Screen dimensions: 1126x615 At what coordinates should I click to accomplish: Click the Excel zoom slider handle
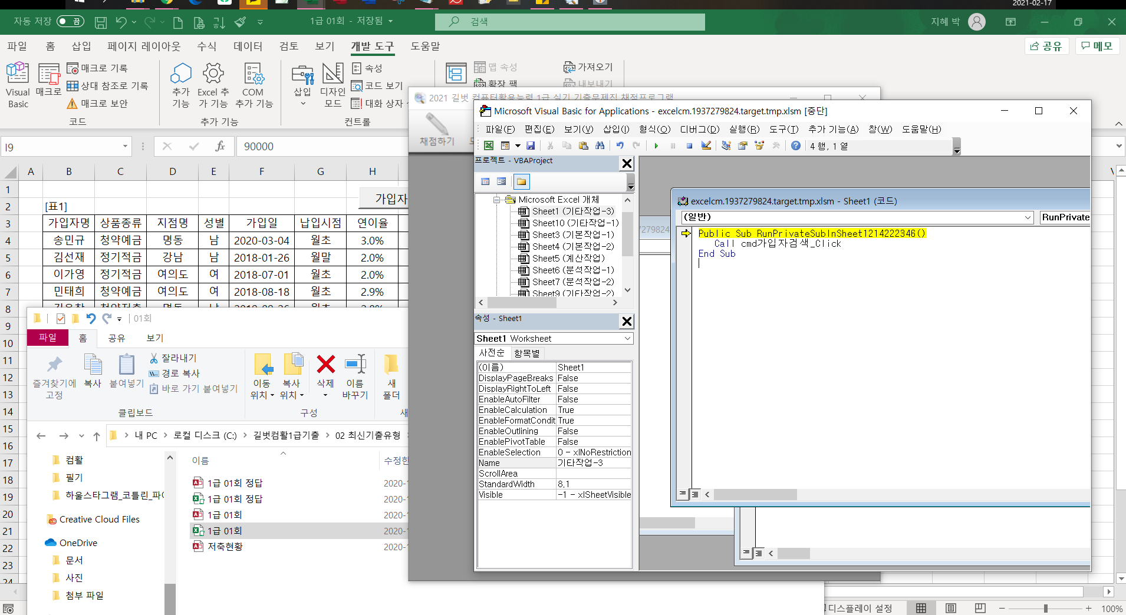pos(1045,609)
